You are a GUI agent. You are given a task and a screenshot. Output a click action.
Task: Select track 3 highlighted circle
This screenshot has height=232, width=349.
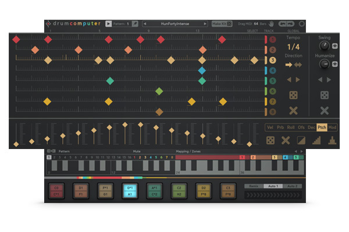(273, 60)
